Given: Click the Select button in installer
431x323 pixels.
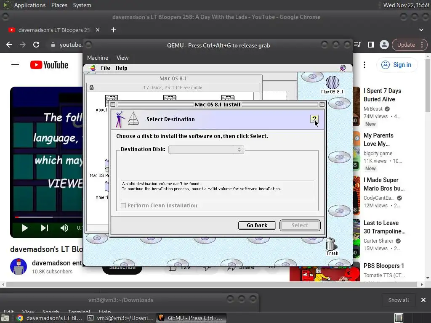Looking at the screenshot, I should point(300,225).
